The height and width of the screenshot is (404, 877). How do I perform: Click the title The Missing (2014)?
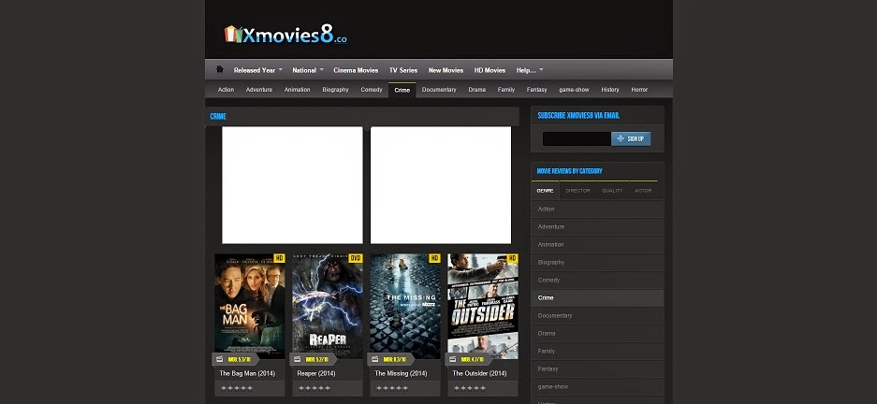coord(401,373)
